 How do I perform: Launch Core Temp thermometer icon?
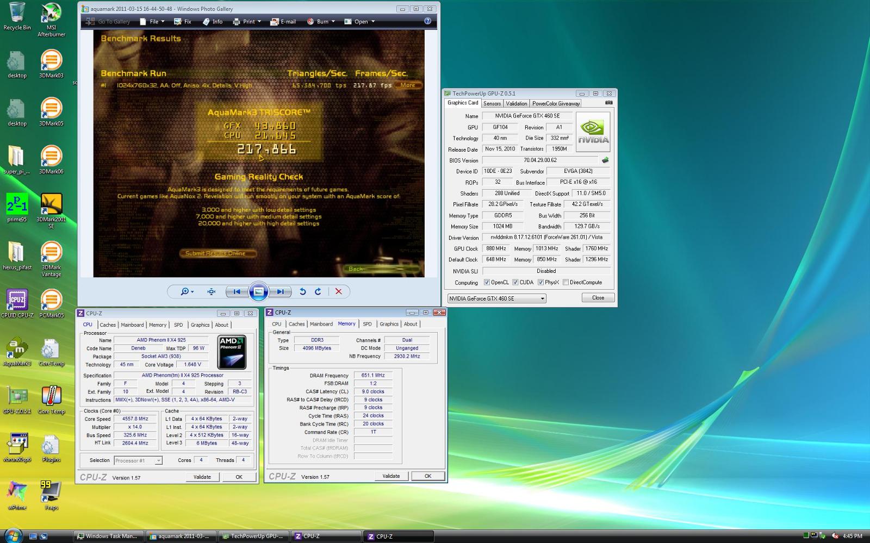(x=51, y=400)
